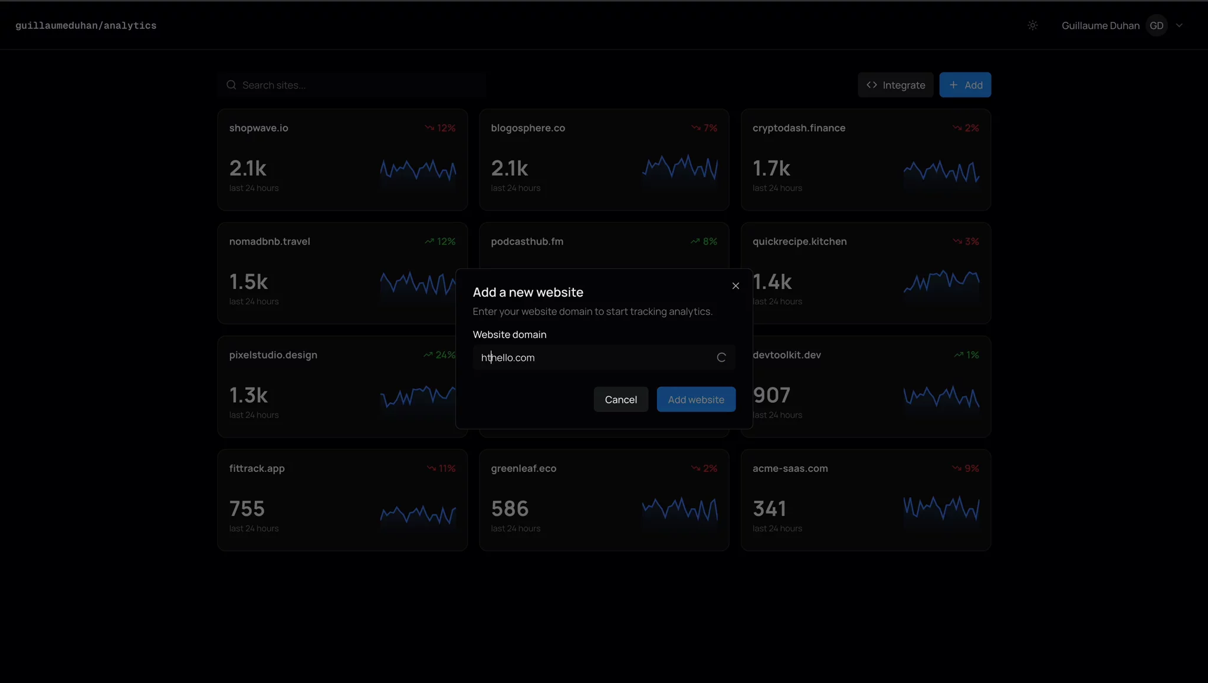Click the 341 visits value

pyautogui.click(x=770, y=508)
